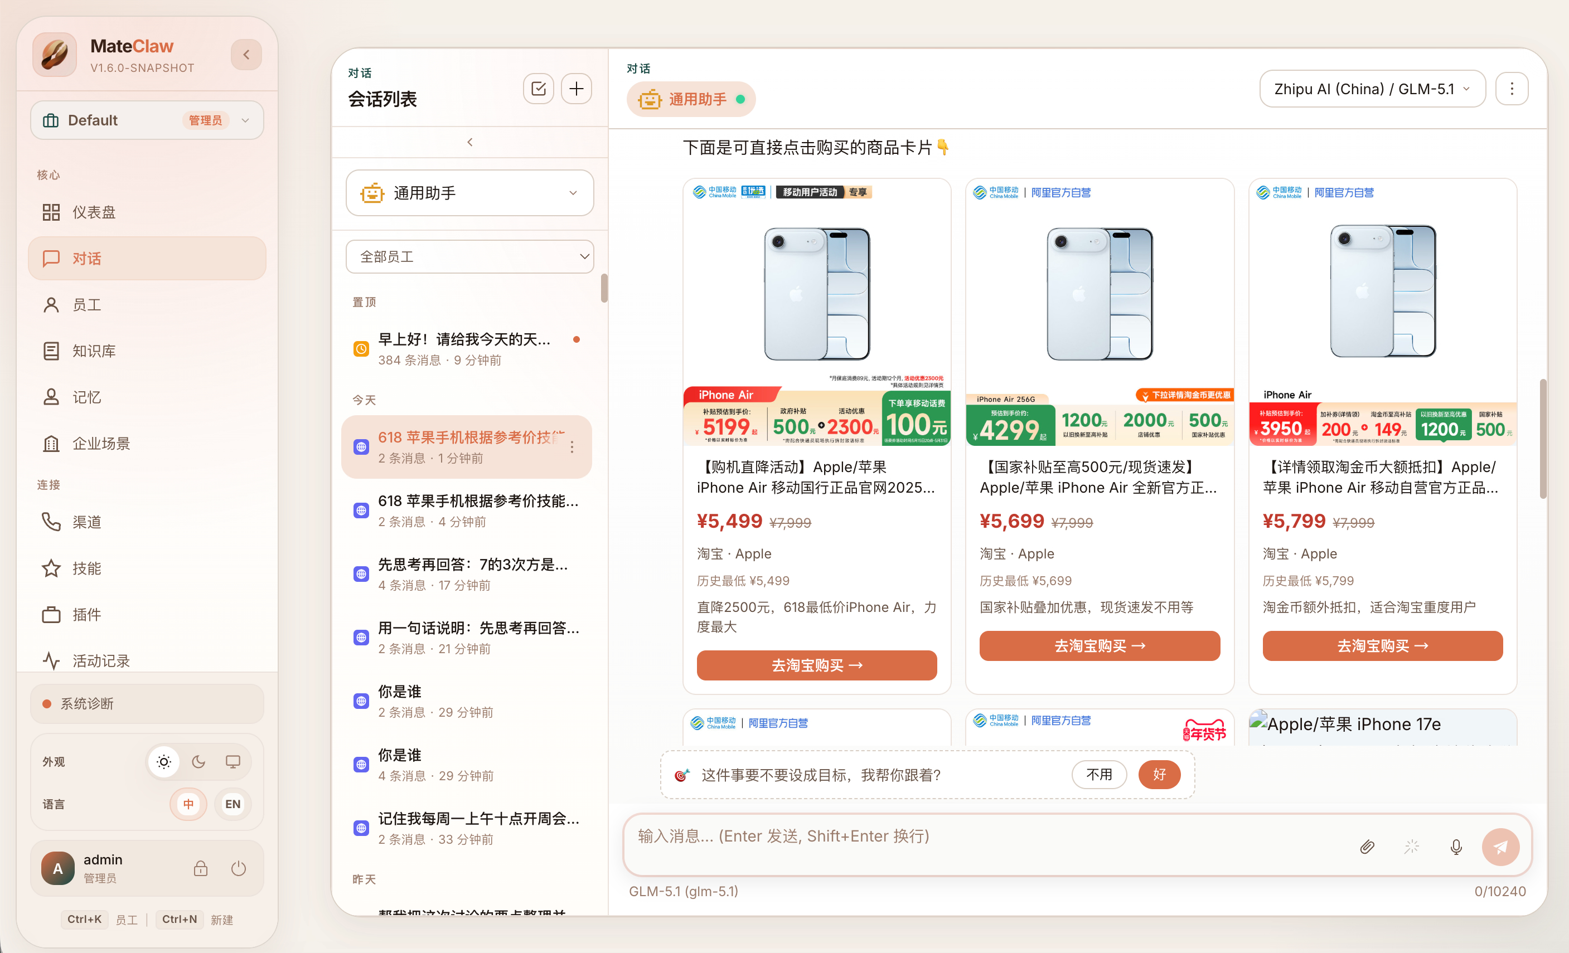Open conversation 先思考再回答：7的3次方是...

[x=467, y=574]
